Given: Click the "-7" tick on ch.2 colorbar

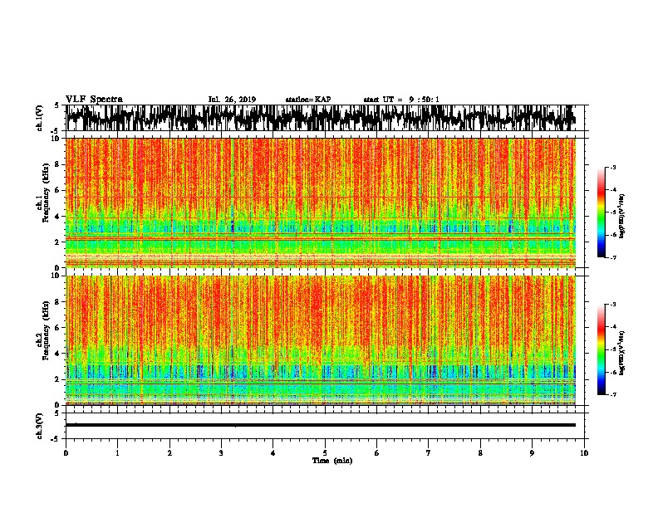Looking at the screenshot, I should coord(613,394).
